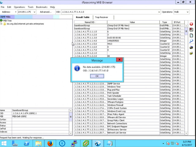Click the clear table icon in right toolbar

[191, 30]
